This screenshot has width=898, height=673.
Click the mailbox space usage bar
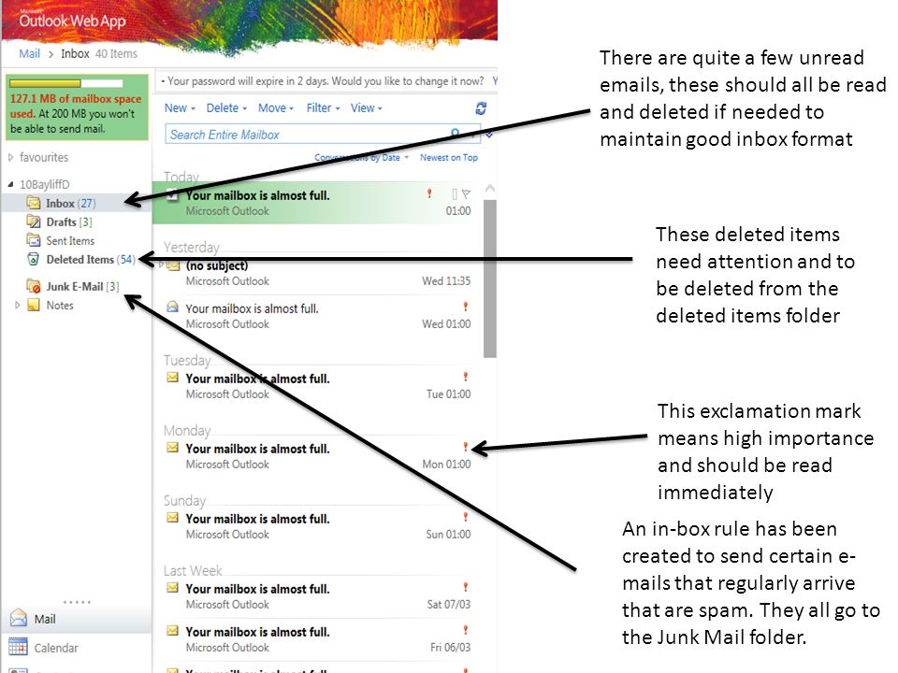[65, 83]
